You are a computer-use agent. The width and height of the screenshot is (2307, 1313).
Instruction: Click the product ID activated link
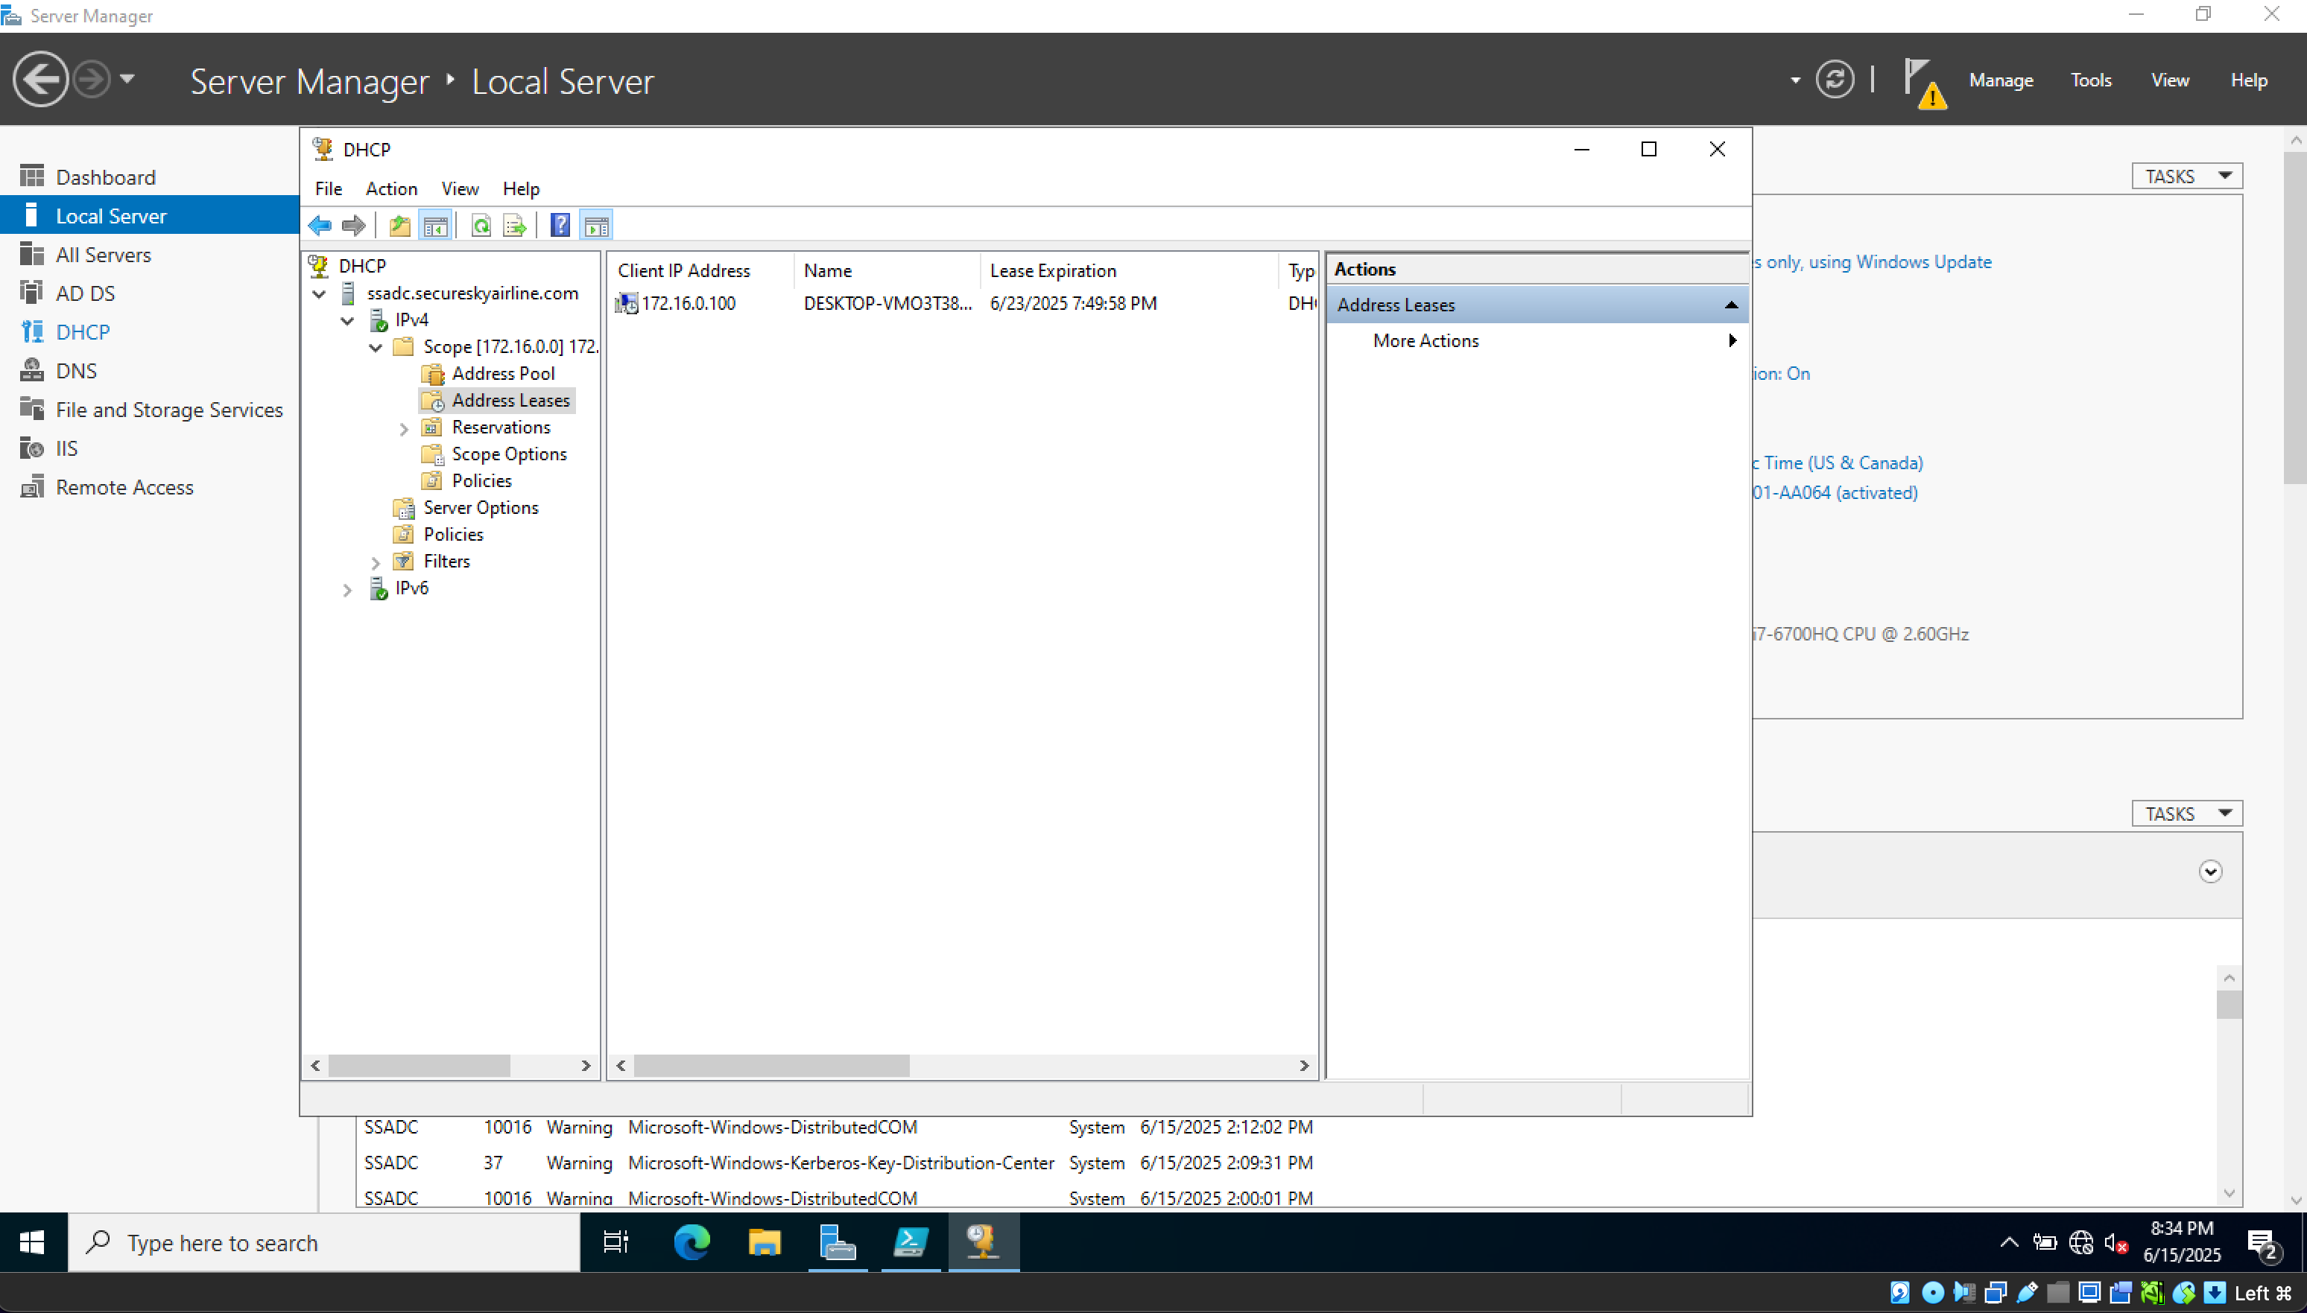pyautogui.click(x=1835, y=492)
